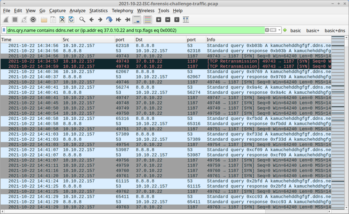Click the find packet magnifier icon
The image size is (349, 214).
point(82,20)
